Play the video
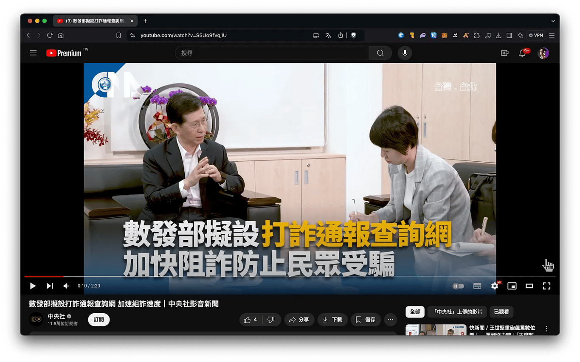Screen dimensions: 580x362 coord(33,286)
